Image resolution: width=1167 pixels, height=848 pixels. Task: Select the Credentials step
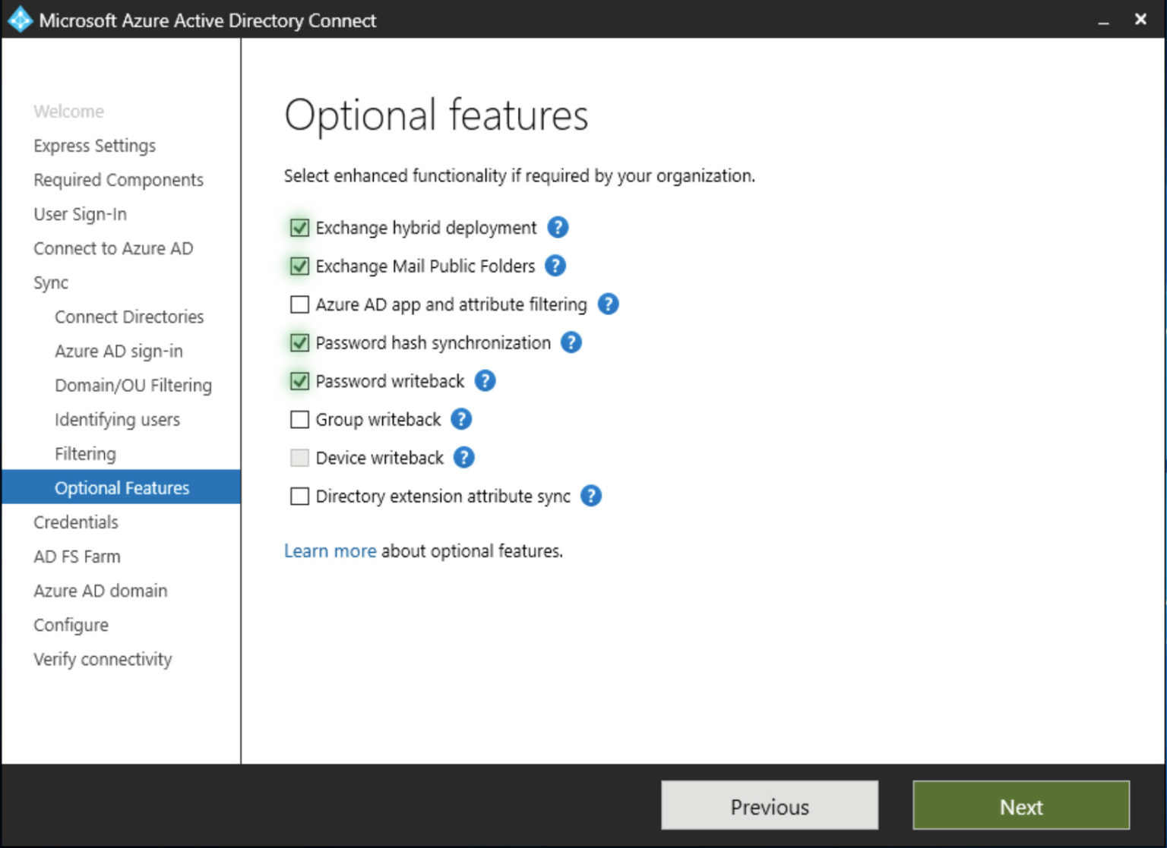75,522
